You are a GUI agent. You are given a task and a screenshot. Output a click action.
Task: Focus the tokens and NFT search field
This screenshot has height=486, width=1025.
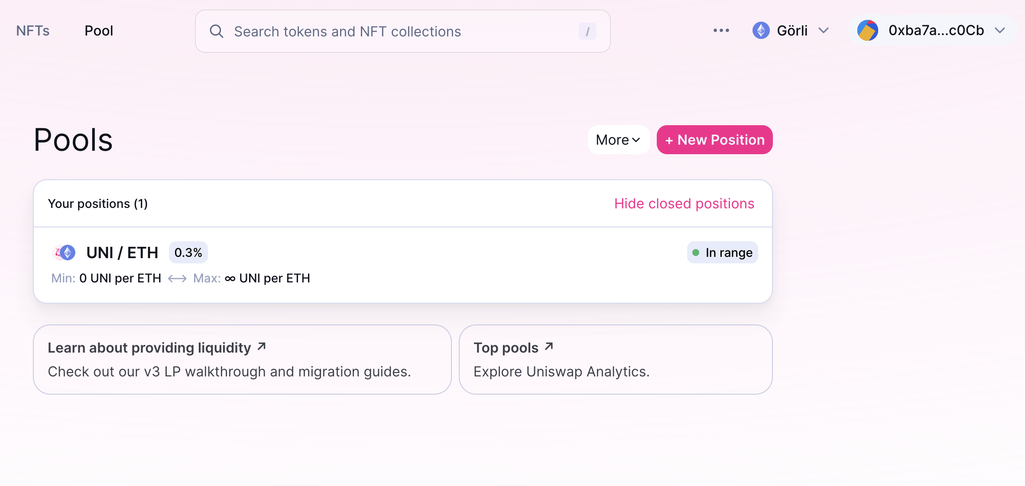(x=390, y=31)
